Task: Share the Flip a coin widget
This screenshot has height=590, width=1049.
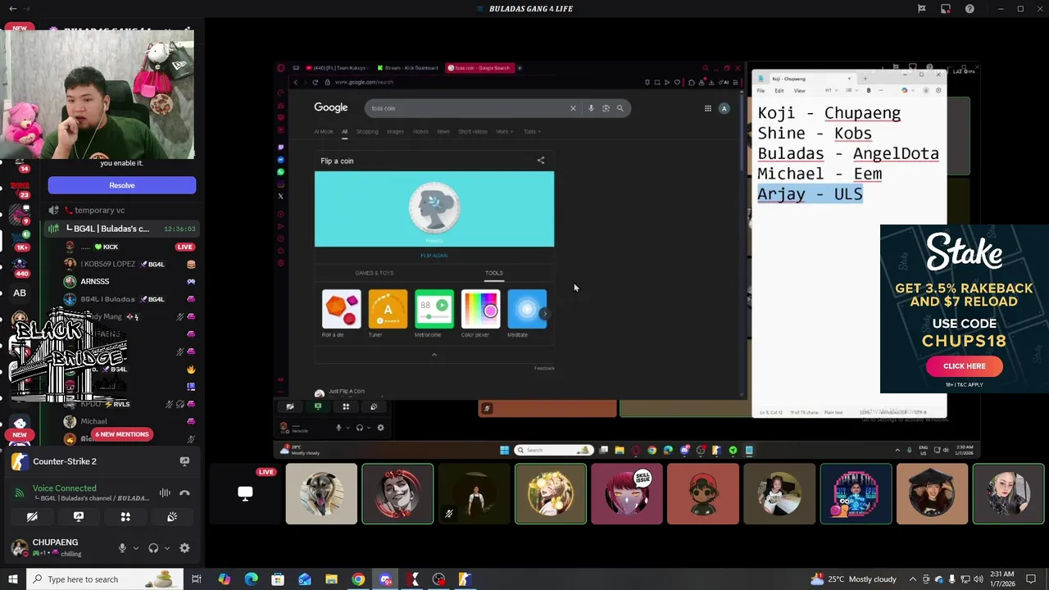Action: pos(541,161)
